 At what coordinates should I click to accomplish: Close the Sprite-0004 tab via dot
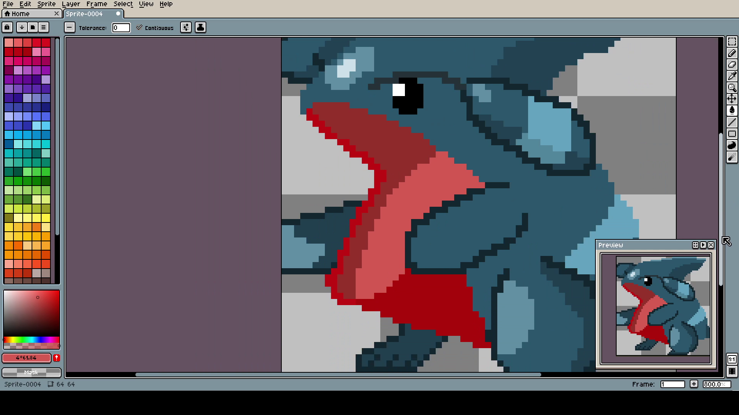click(x=118, y=13)
